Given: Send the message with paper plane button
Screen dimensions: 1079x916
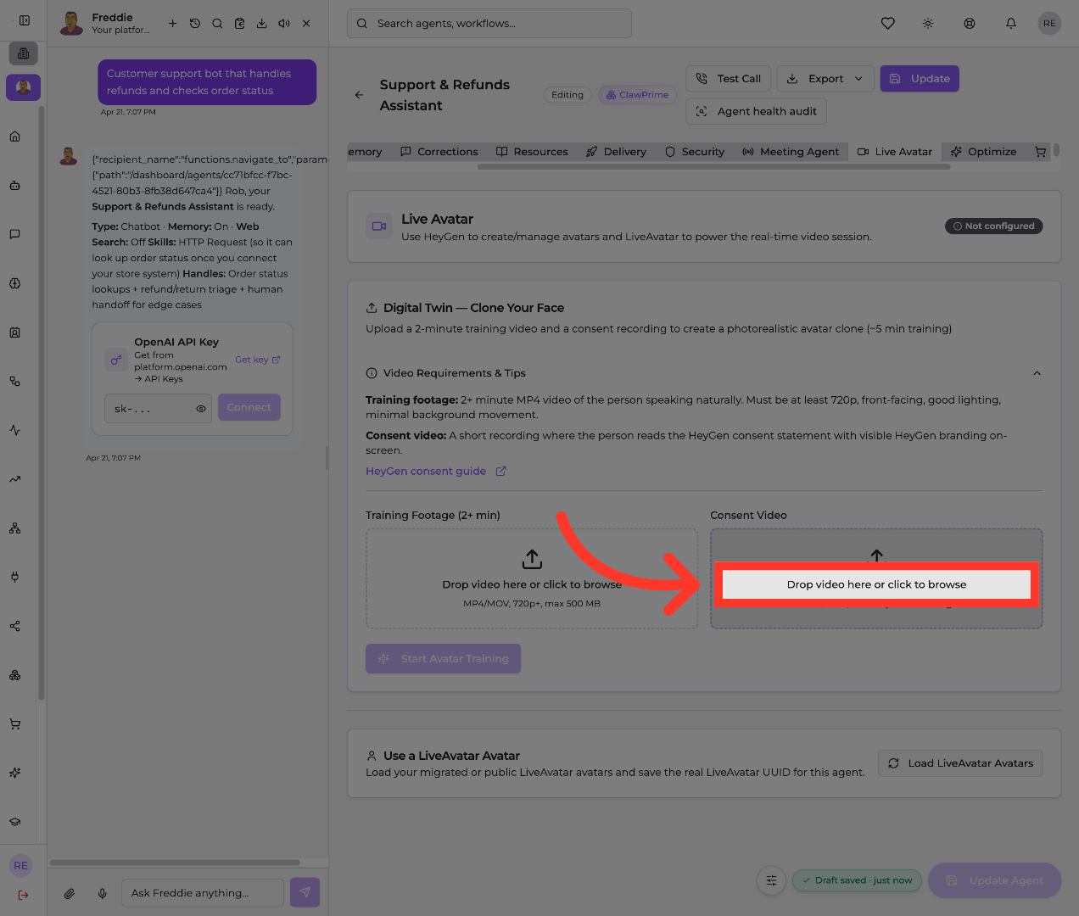Looking at the screenshot, I should 305,892.
